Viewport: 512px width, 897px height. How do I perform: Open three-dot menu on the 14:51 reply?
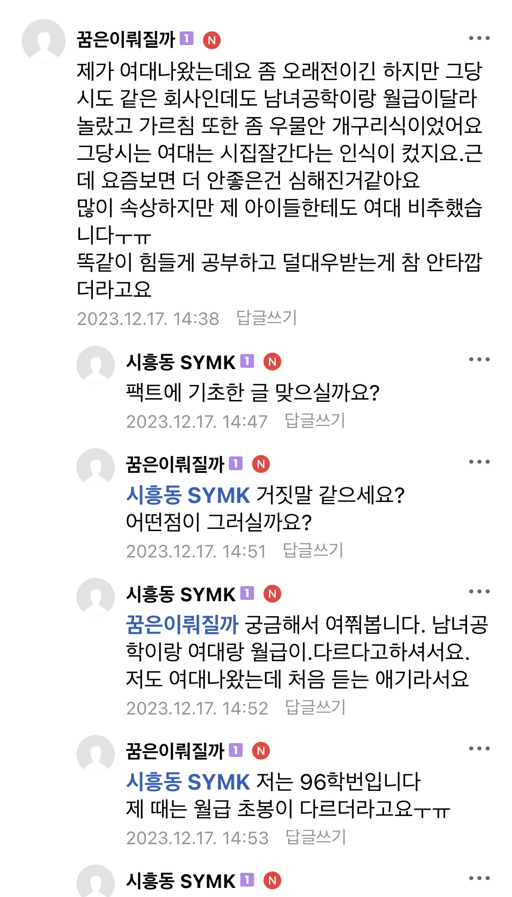click(x=479, y=462)
